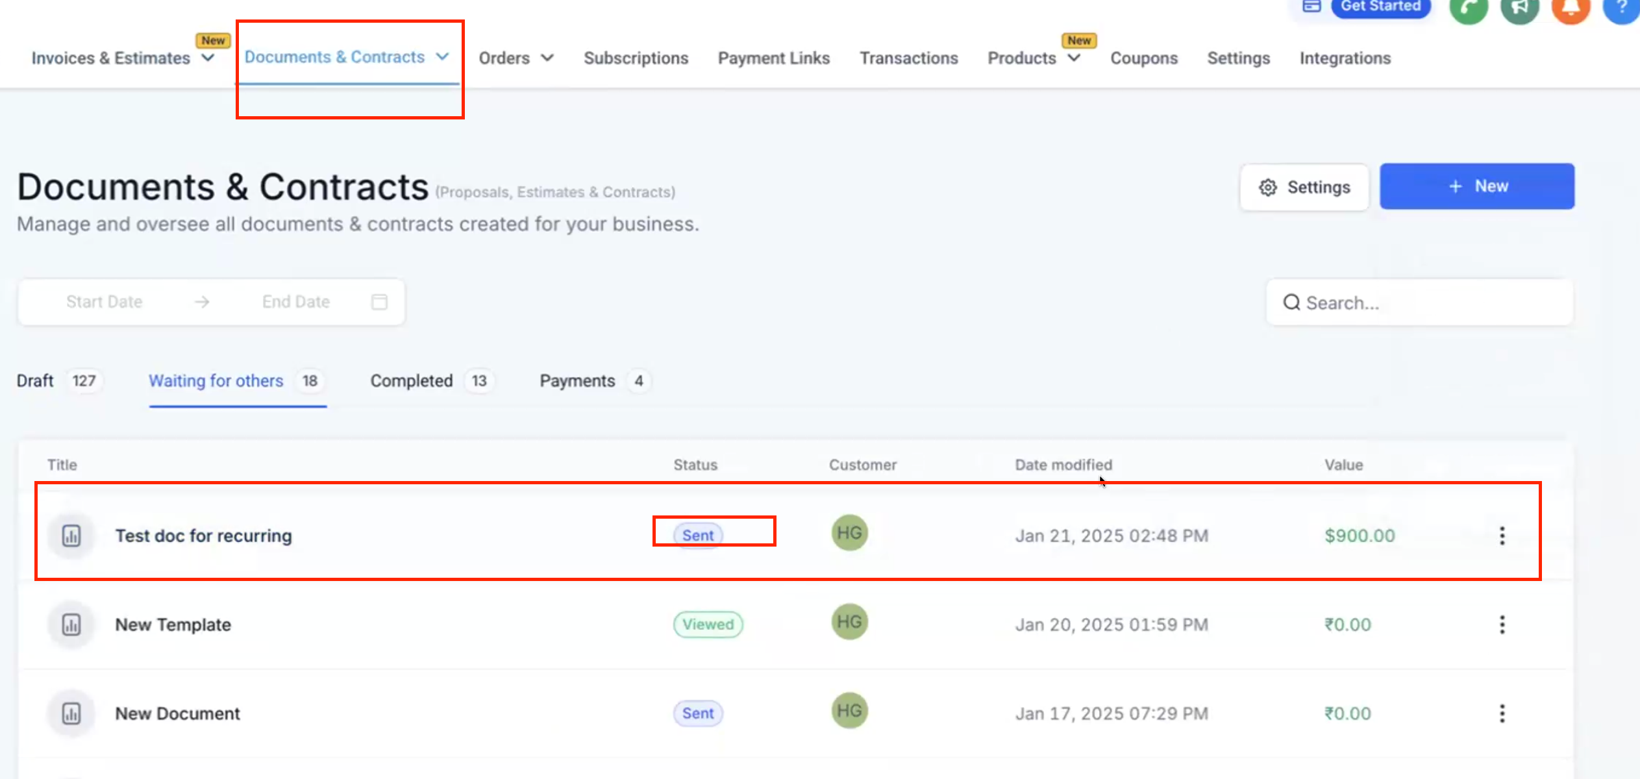Open the Payments tab
Image resolution: width=1640 pixels, height=779 pixels.
point(577,381)
